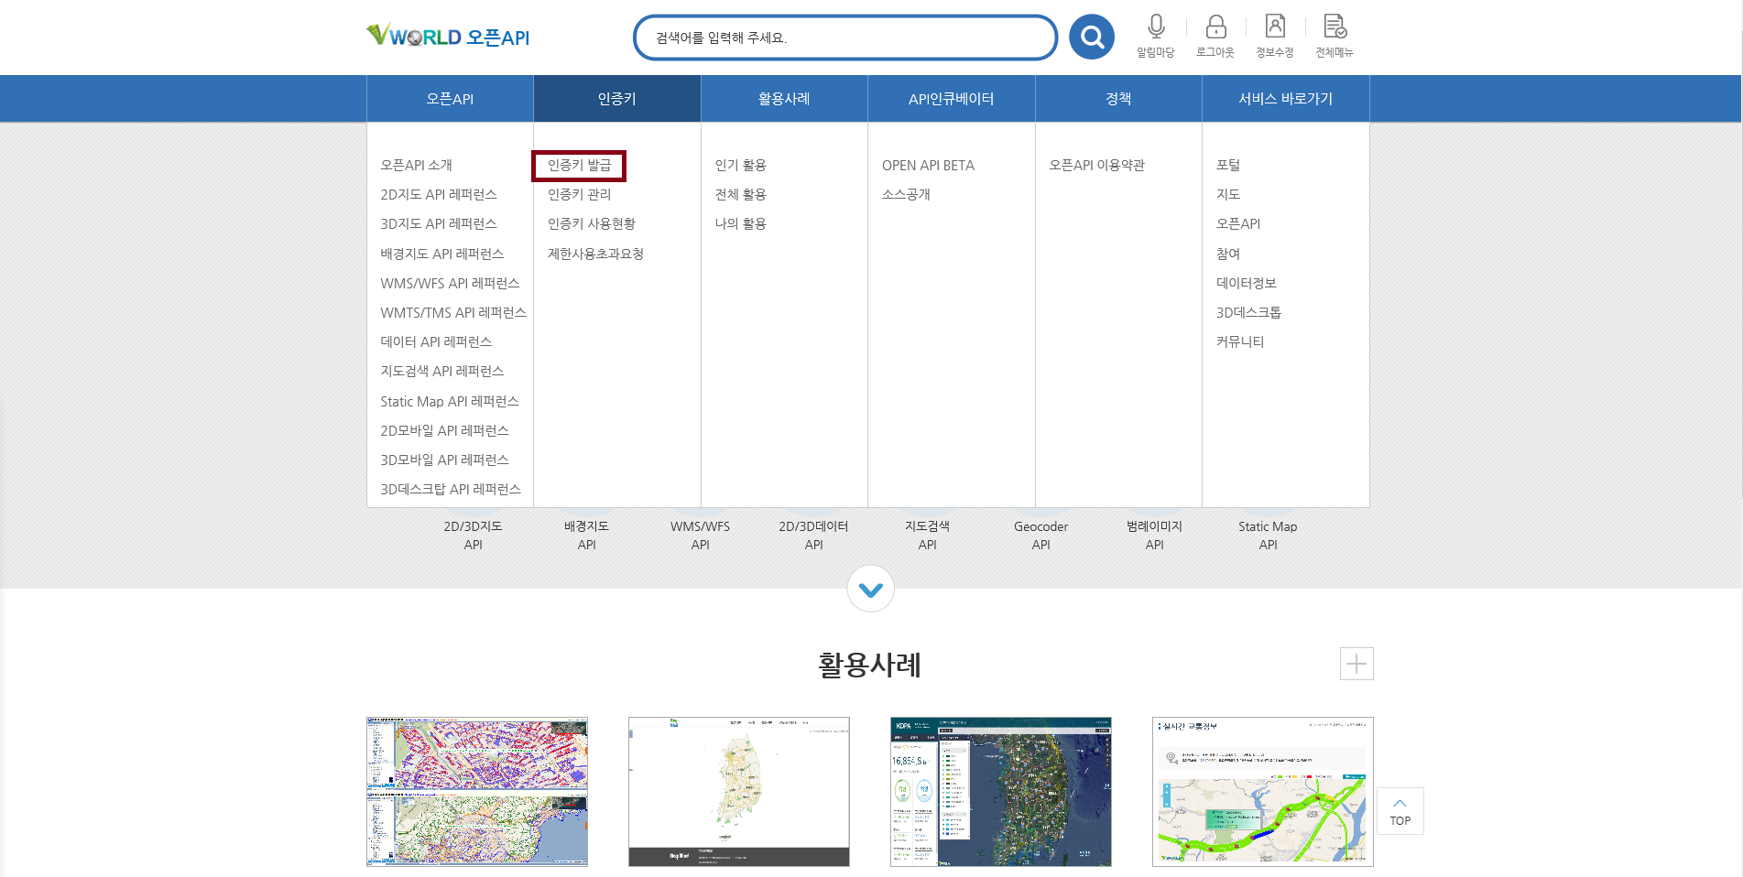
Task: Click the 2D/3D지도 API label
Action: tap(473, 536)
